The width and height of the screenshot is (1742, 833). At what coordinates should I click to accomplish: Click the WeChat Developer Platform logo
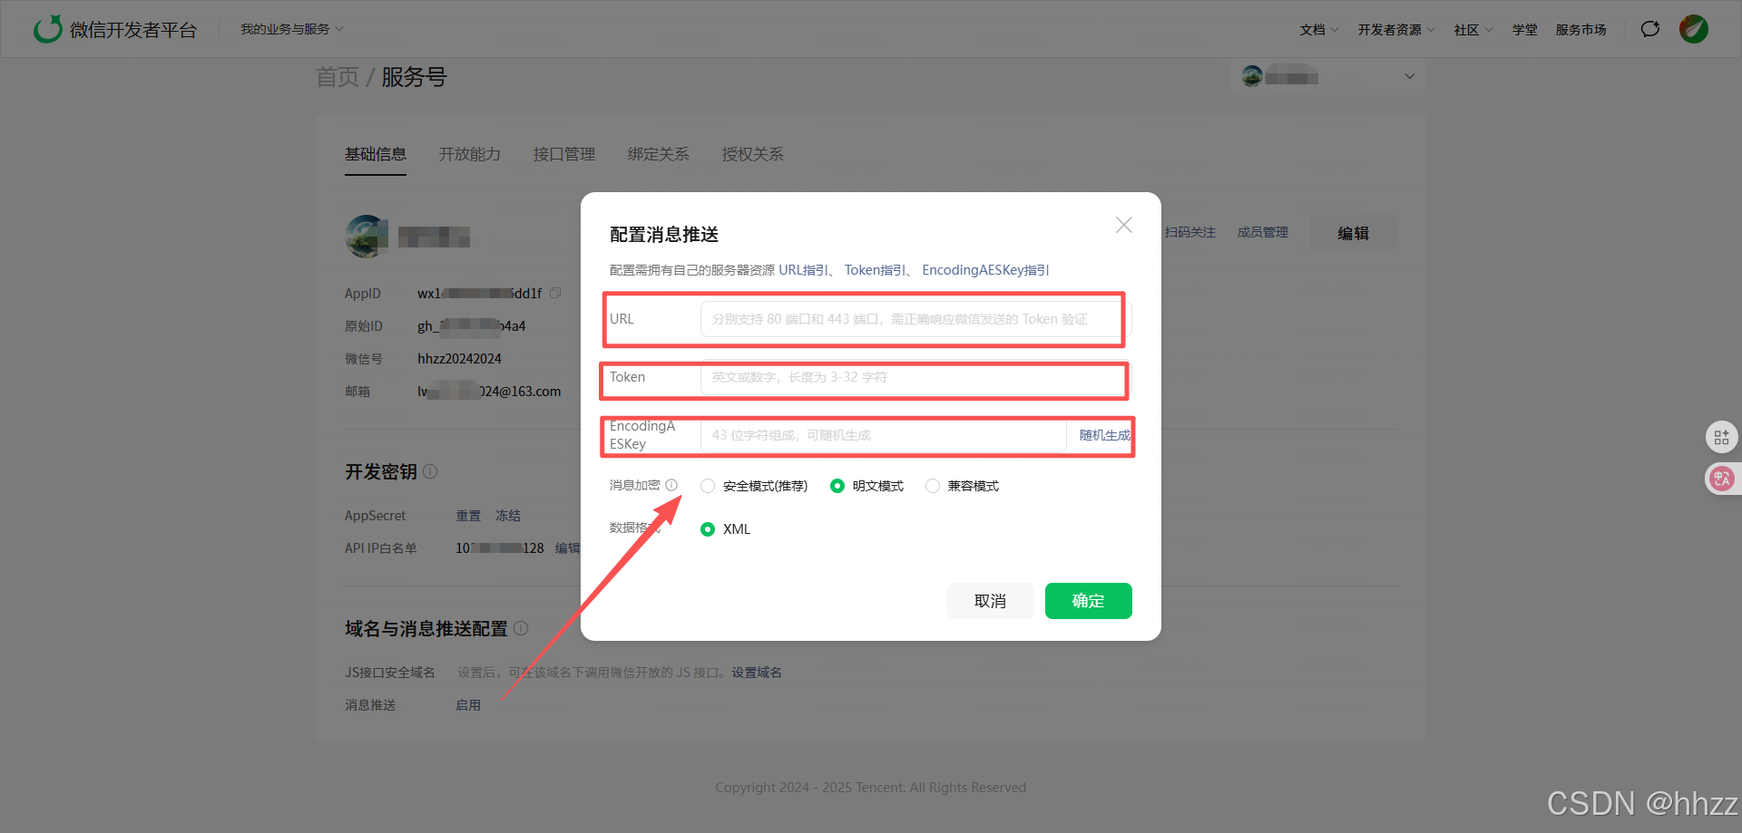pos(115,28)
